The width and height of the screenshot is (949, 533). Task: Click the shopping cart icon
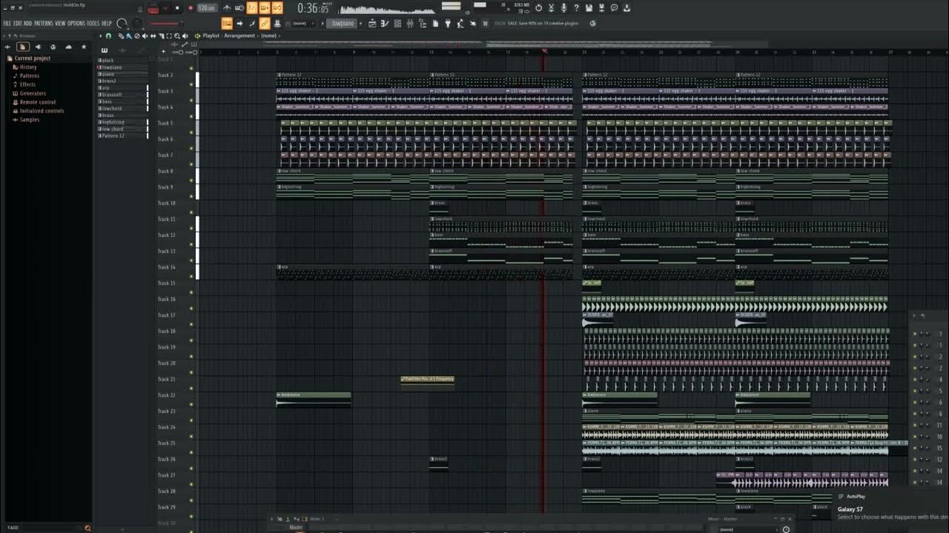point(485,23)
